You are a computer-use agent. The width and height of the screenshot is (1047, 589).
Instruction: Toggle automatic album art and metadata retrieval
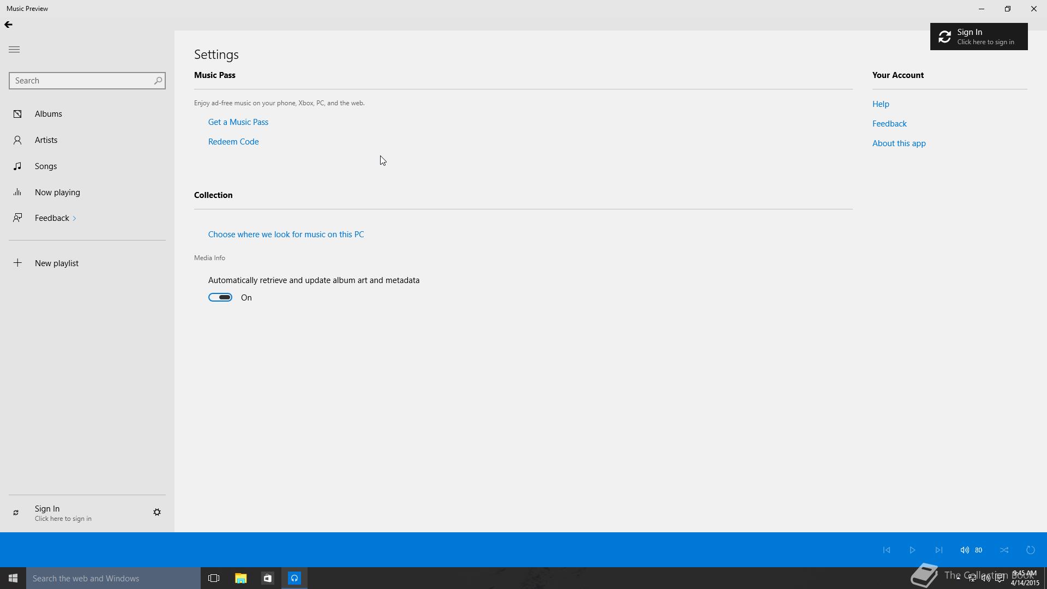pyautogui.click(x=220, y=297)
